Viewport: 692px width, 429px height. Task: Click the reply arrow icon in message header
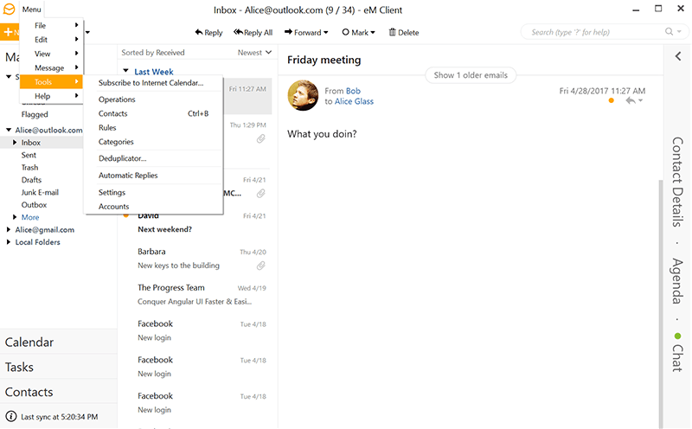(x=631, y=100)
